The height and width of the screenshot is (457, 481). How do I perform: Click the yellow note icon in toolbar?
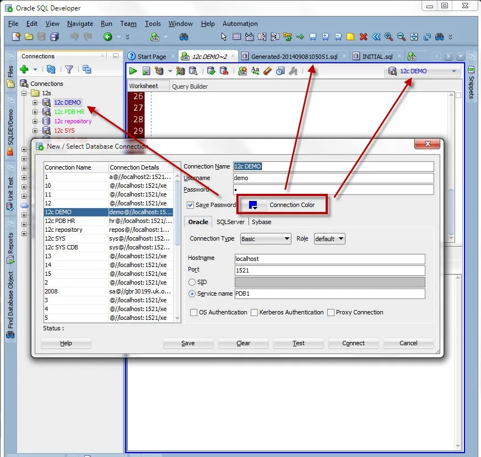350,37
